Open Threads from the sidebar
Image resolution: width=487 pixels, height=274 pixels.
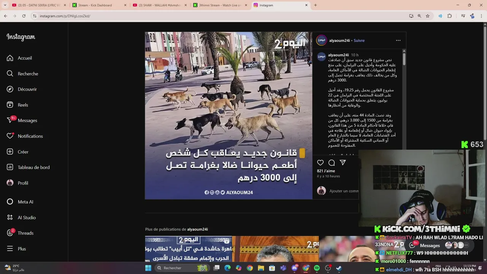coord(20,233)
